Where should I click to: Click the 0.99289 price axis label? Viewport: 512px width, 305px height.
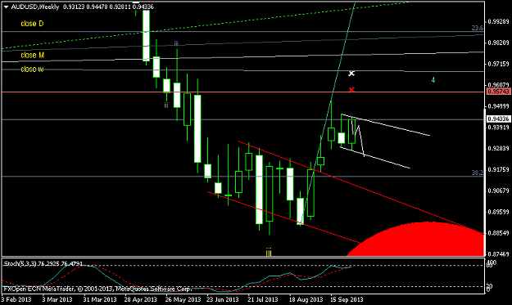pos(498,22)
